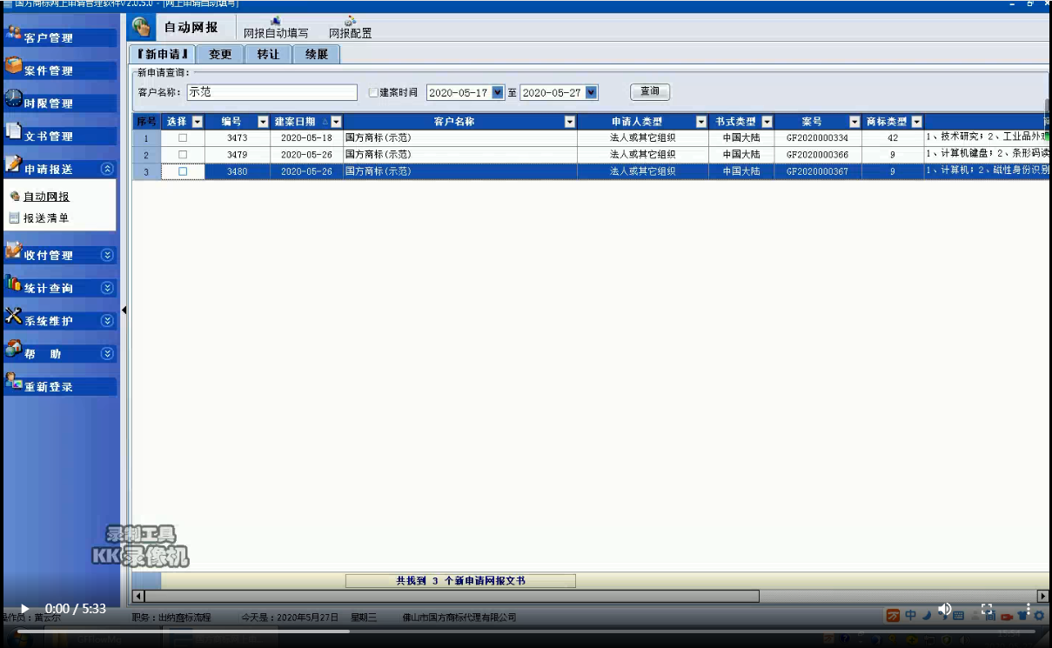Screen dimensions: 1052x648
Task: Open 时限管理 in the sidebar
Action: [x=59, y=104]
